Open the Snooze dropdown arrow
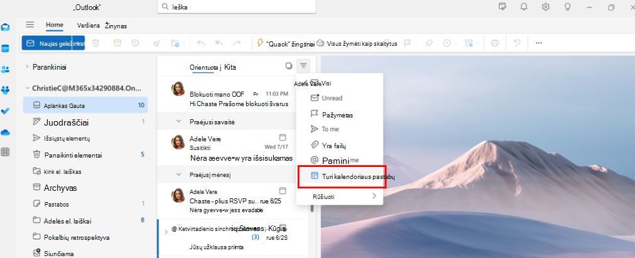 (457, 43)
